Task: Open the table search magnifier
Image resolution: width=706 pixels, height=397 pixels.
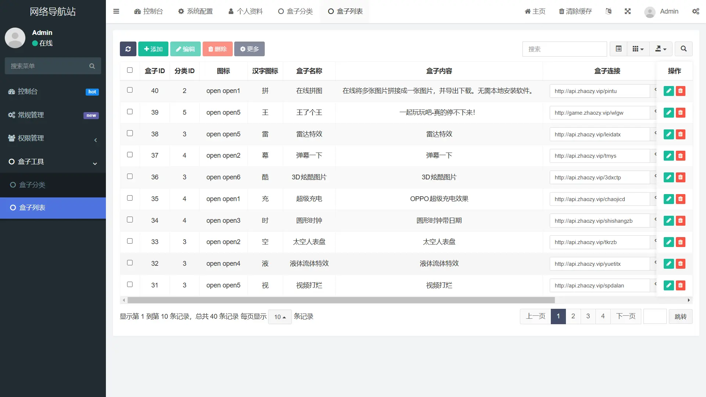Action: [x=684, y=49]
